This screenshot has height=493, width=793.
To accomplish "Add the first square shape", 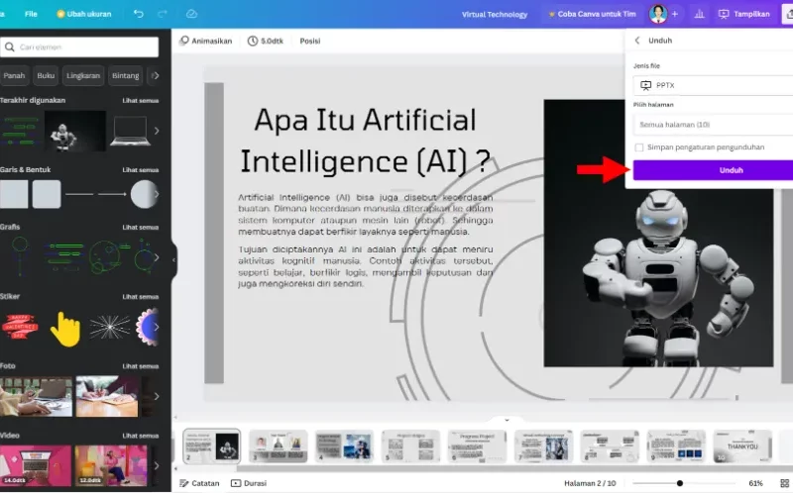I will (14, 194).
